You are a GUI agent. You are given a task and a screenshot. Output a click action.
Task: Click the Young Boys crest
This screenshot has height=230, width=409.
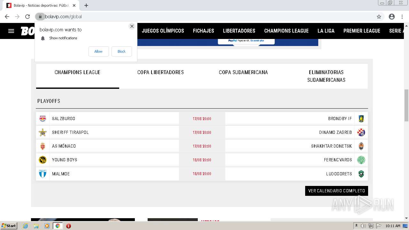(x=42, y=160)
